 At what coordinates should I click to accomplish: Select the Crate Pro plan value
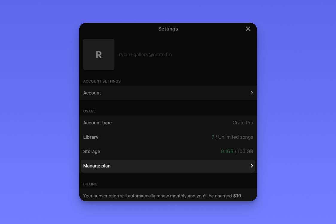[243, 123]
